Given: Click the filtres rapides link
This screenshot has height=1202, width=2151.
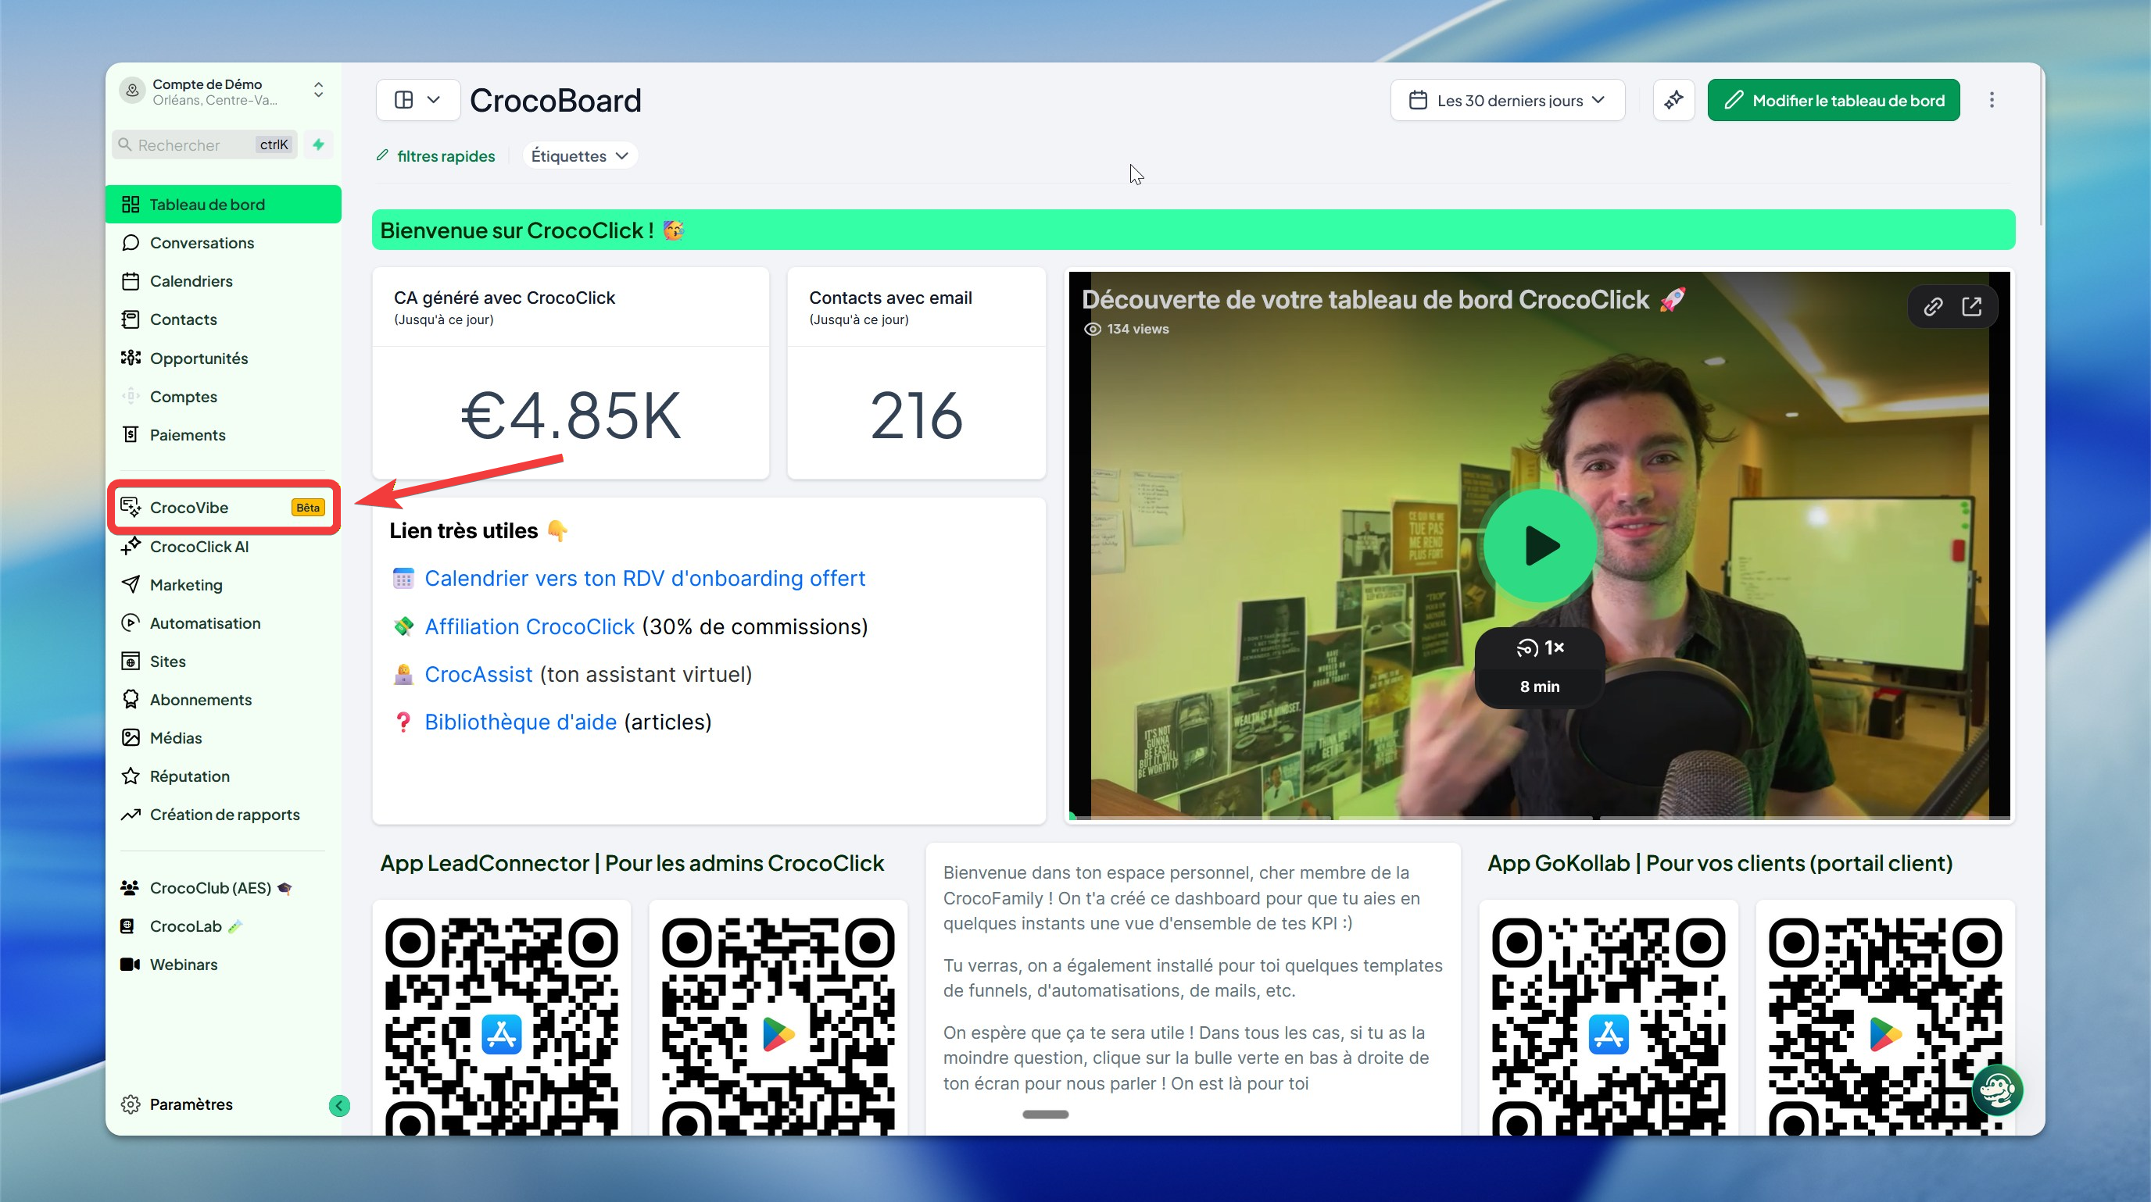Looking at the screenshot, I should 446,156.
